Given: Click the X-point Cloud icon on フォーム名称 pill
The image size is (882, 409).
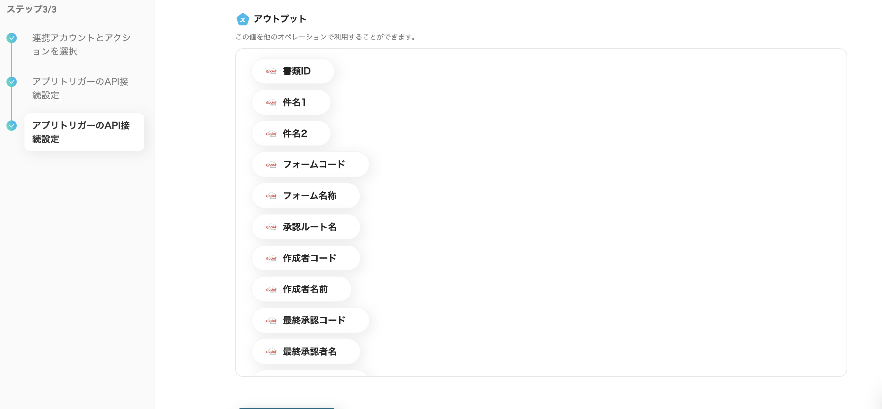Looking at the screenshot, I should (271, 195).
